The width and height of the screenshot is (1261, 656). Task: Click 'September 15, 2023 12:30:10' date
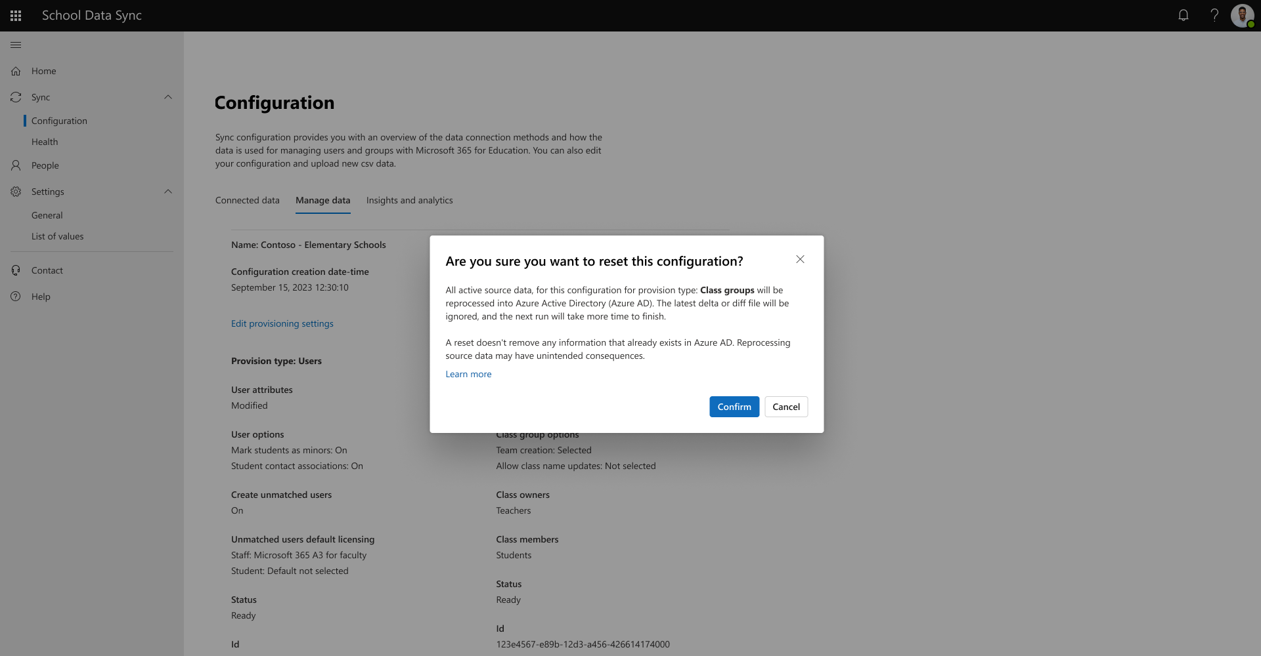(x=290, y=287)
